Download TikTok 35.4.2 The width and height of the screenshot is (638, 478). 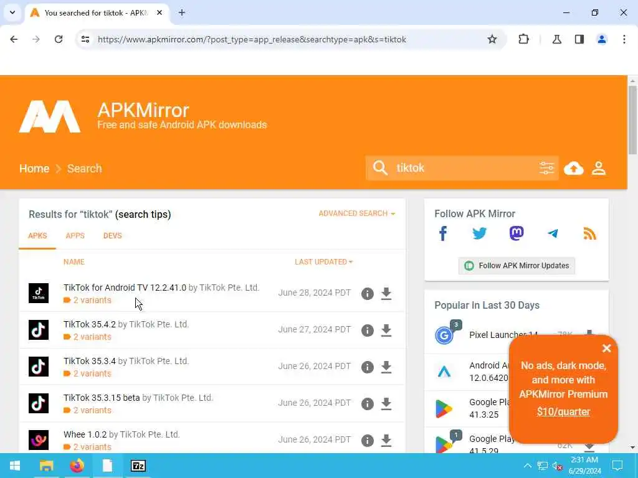[x=386, y=330]
